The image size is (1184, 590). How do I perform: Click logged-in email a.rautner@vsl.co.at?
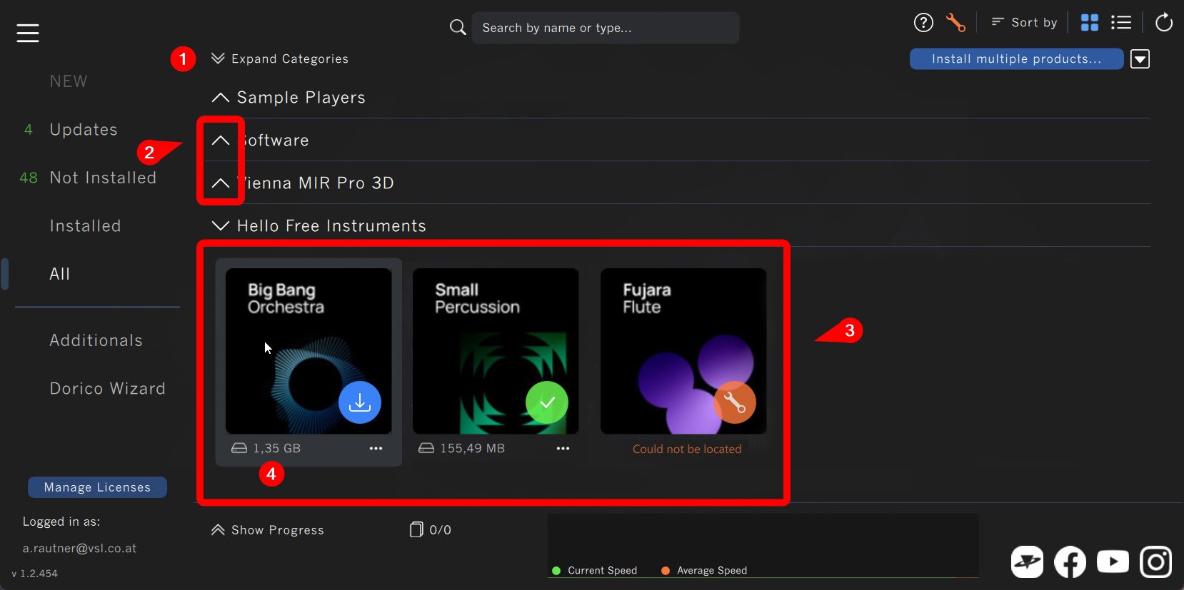pos(79,549)
